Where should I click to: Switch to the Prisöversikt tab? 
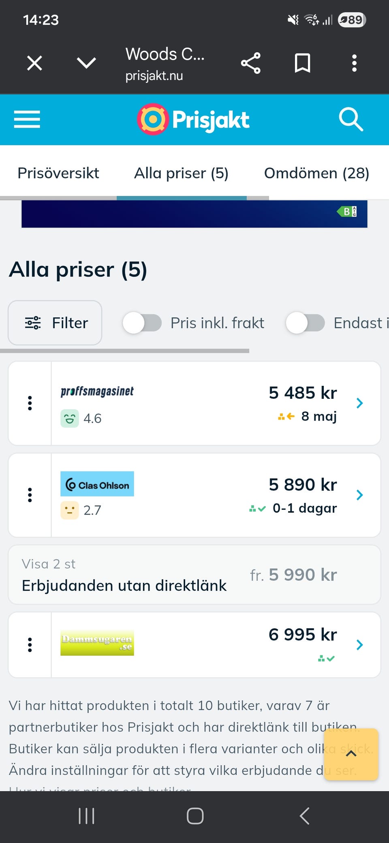58,173
